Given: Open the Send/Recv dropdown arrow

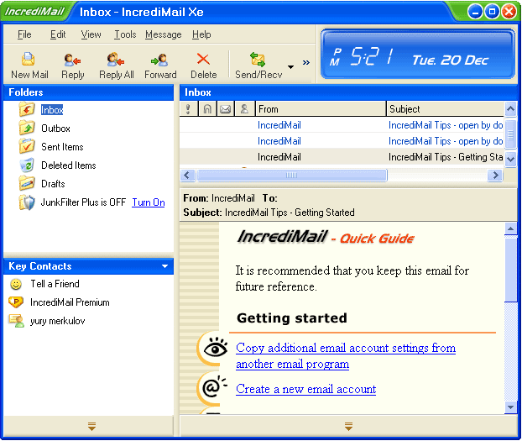Looking at the screenshot, I should 290,67.
